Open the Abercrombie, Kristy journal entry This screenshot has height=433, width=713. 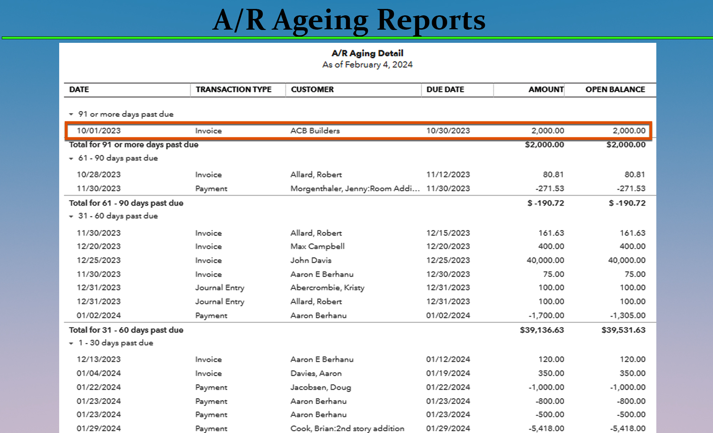click(x=327, y=288)
